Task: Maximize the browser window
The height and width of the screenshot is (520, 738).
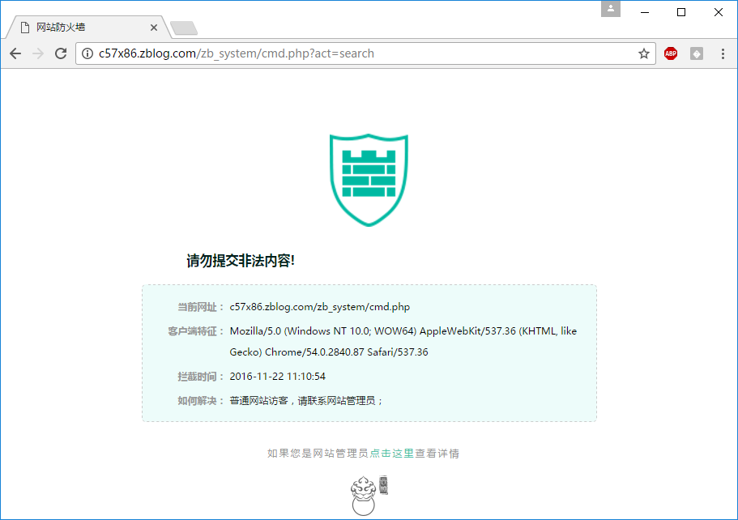Action: (681, 12)
